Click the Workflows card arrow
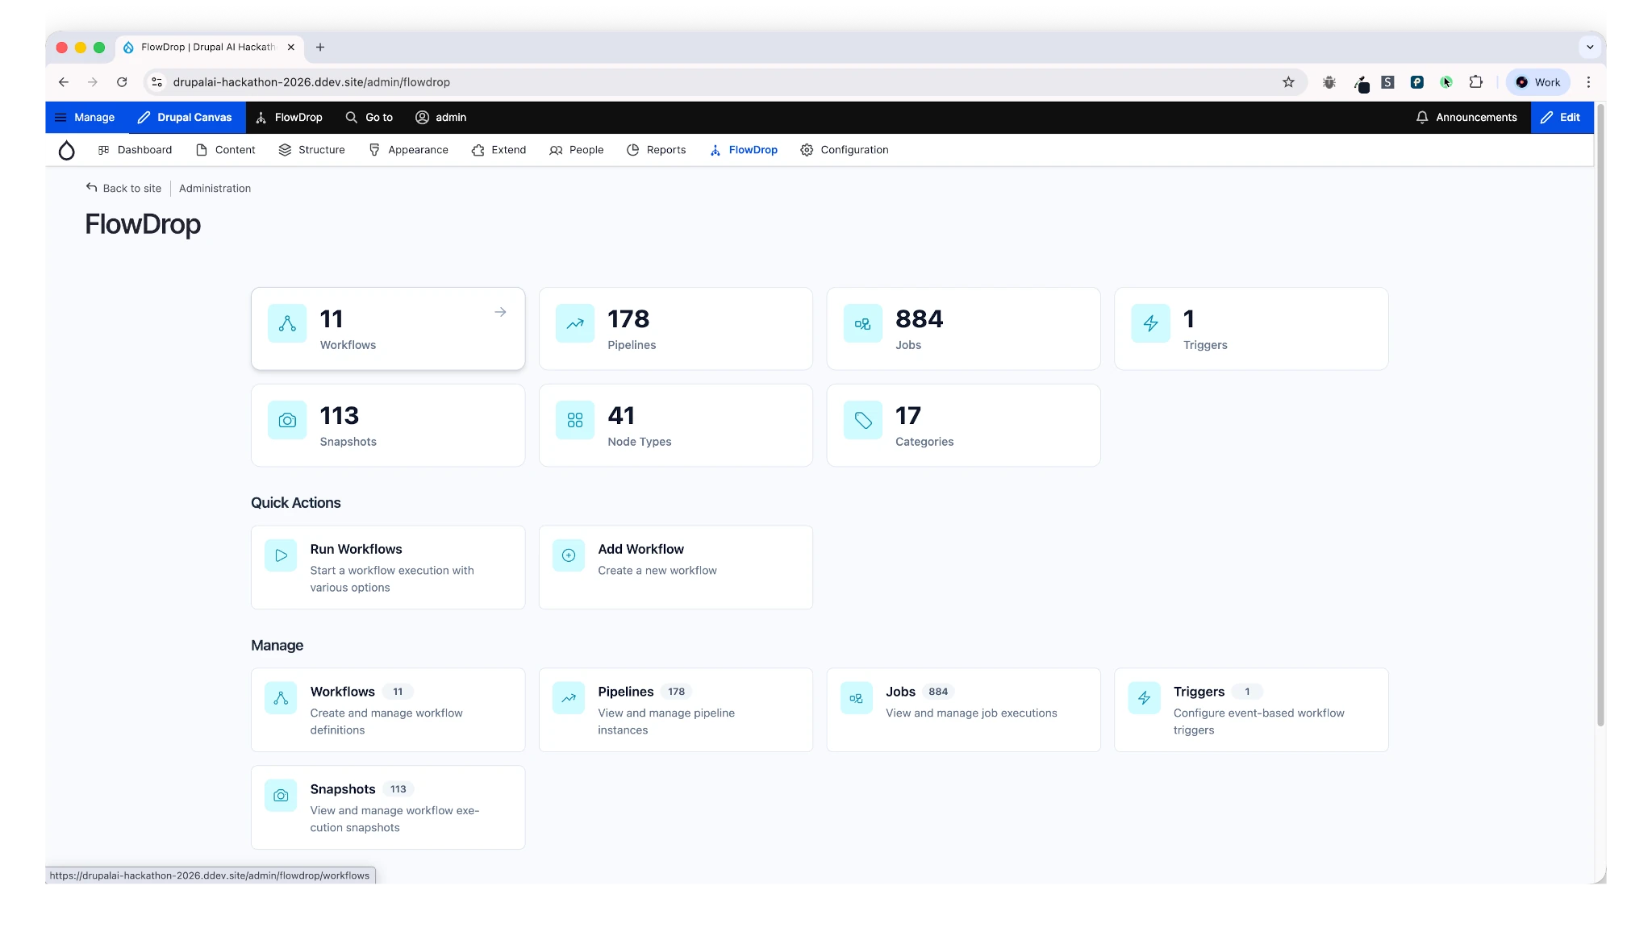The image size is (1652, 944). click(x=499, y=311)
